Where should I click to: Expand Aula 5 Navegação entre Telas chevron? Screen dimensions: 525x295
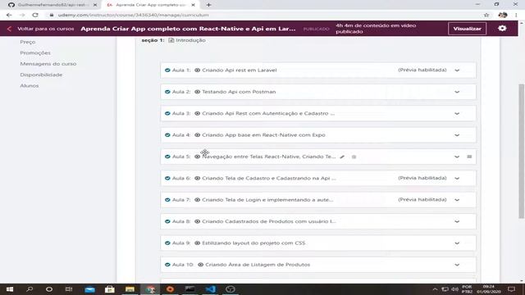[x=457, y=157]
